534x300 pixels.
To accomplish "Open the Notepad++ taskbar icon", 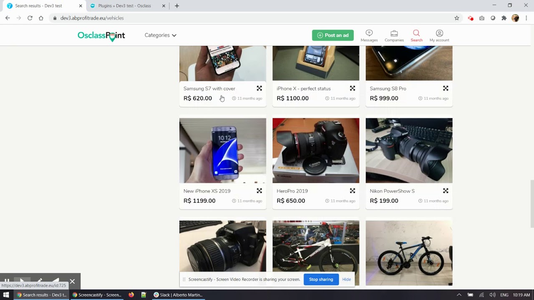I will (144, 295).
